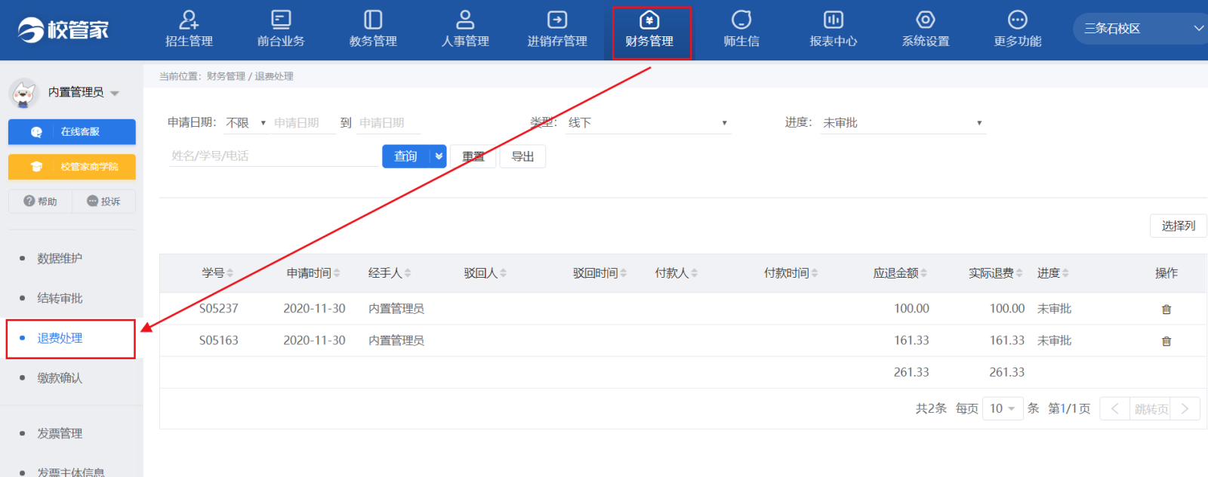The height and width of the screenshot is (477, 1208).
Task: Select 结转审批 in the sidebar
Action: click(x=60, y=298)
